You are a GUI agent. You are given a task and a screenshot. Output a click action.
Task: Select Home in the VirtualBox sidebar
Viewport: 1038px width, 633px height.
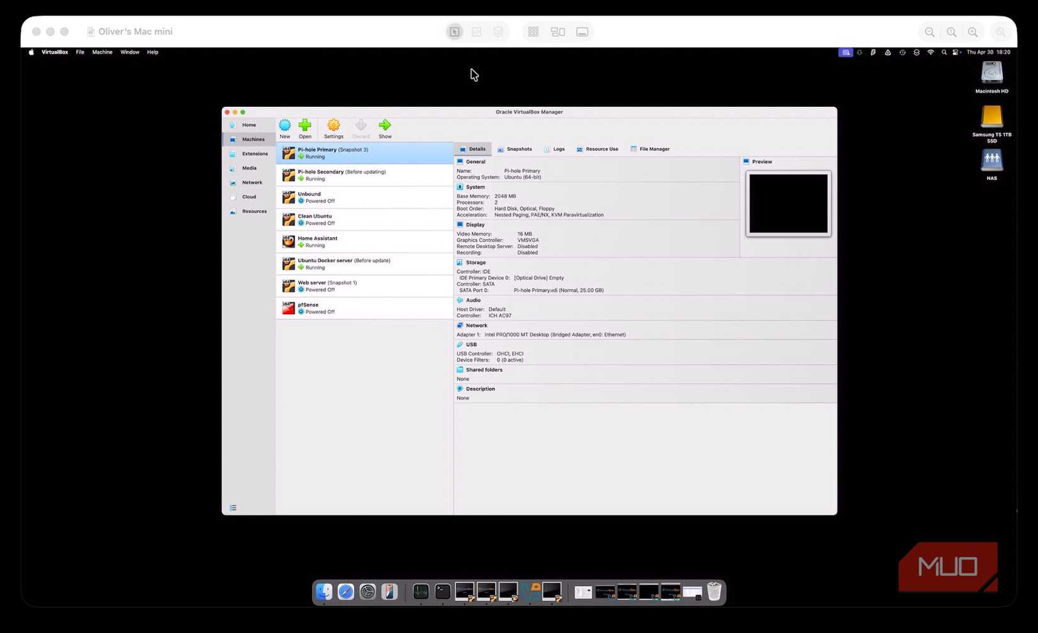coord(248,125)
